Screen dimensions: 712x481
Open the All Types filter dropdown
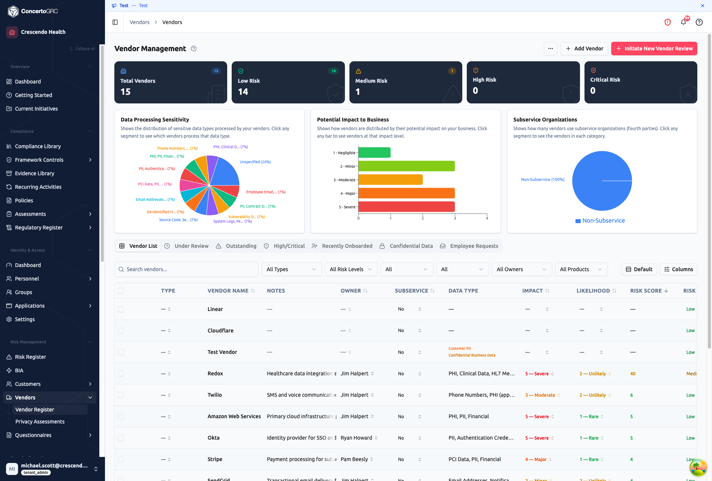click(291, 269)
